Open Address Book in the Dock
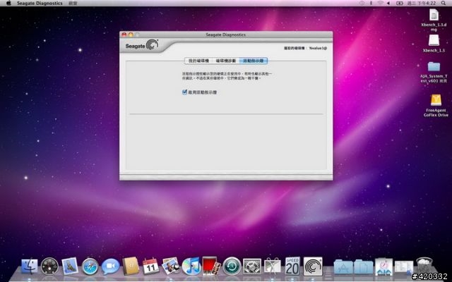Viewport: 452px width, 282px height. [x=131, y=266]
